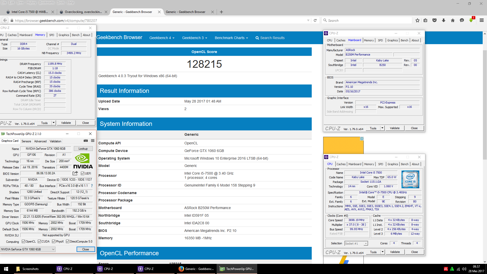Click the ad info icon on yellow banner
This screenshot has height=274, width=487.
tap(362, 139)
